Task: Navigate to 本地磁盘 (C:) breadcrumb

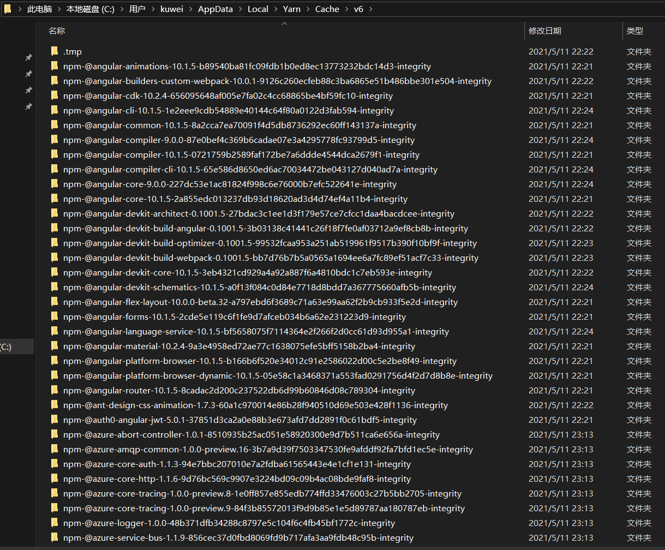Action: 91,9
